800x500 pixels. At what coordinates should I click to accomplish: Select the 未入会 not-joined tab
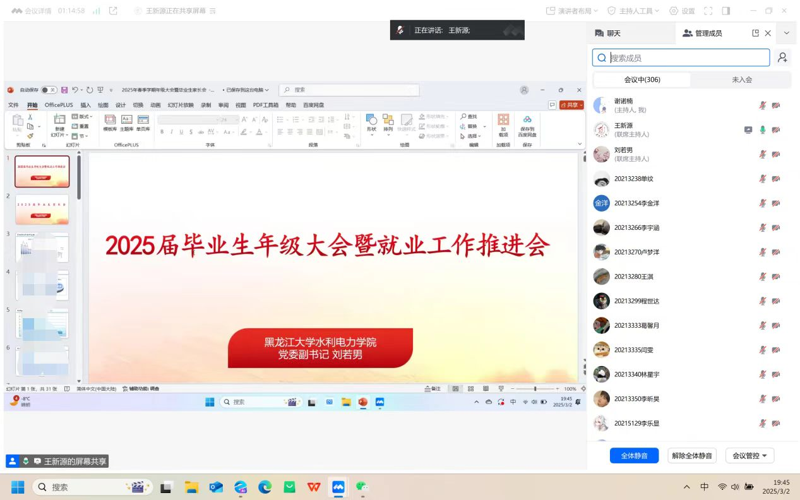[x=741, y=80]
